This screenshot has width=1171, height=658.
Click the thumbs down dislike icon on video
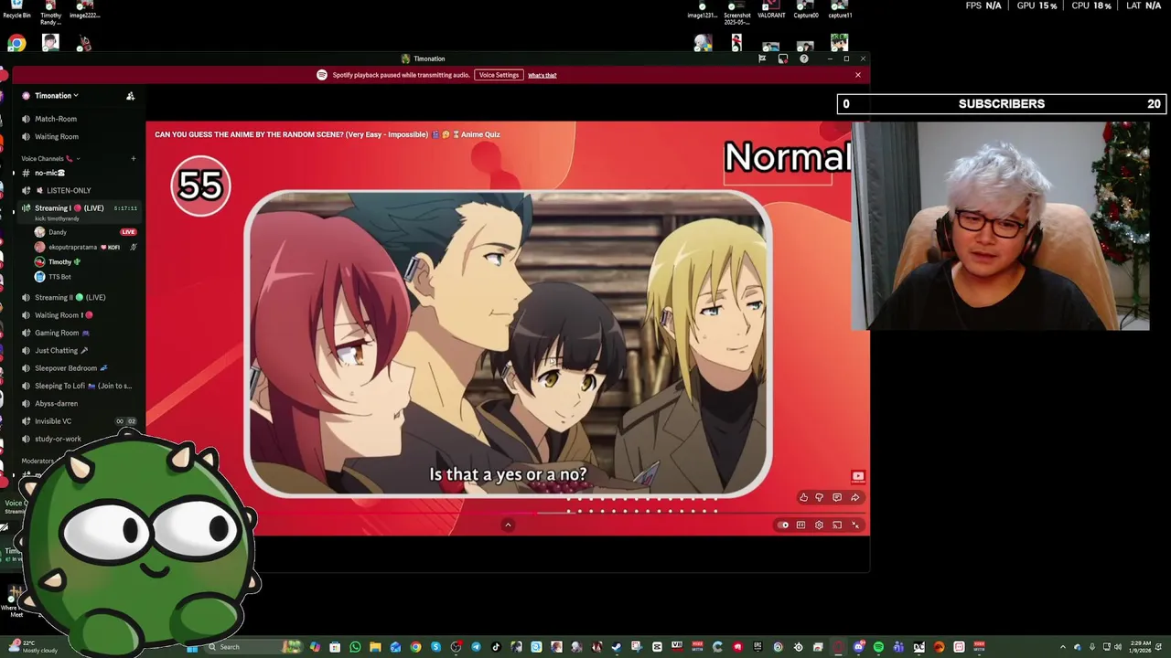pyautogui.click(x=820, y=498)
